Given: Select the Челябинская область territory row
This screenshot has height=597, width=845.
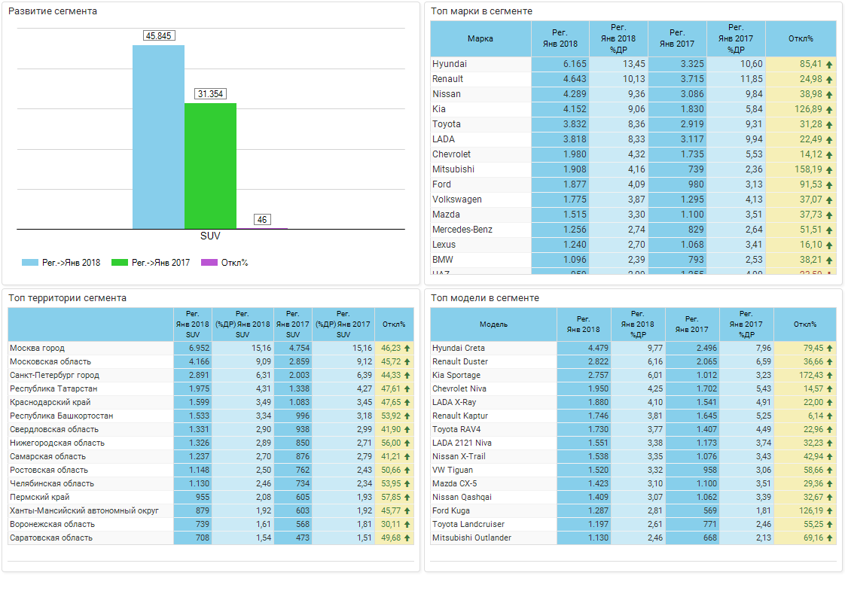Looking at the screenshot, I should pos(211,484).
